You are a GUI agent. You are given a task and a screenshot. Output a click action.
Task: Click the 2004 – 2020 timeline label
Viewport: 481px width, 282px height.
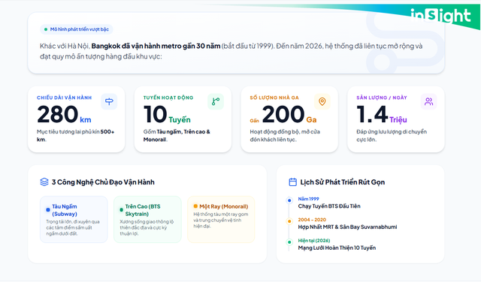tap(312, 220)
